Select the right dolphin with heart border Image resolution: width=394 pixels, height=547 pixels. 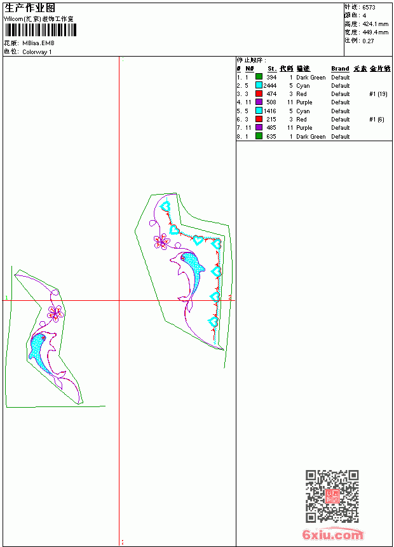coord(187,270)
